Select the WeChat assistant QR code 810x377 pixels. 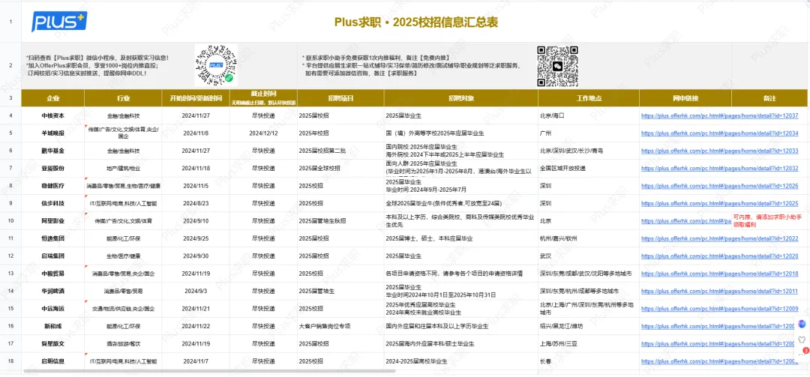tap(556, 66)
